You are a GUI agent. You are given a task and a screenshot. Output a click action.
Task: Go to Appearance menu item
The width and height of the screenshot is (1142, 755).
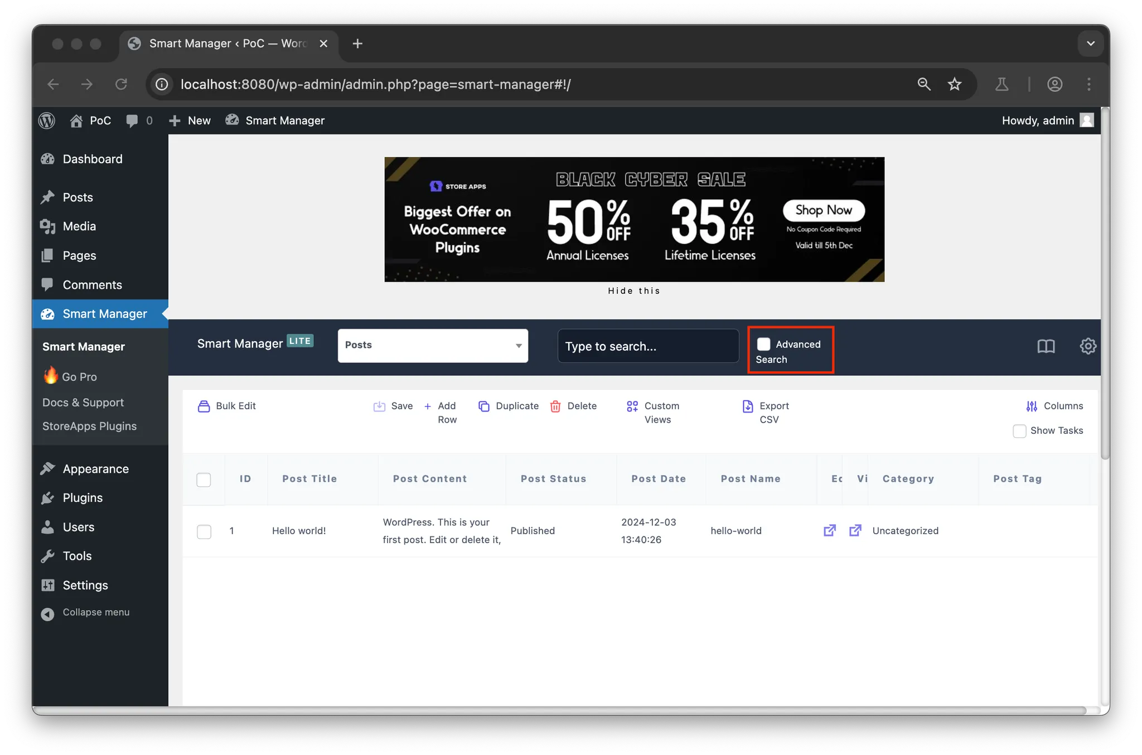click(95, 468)
